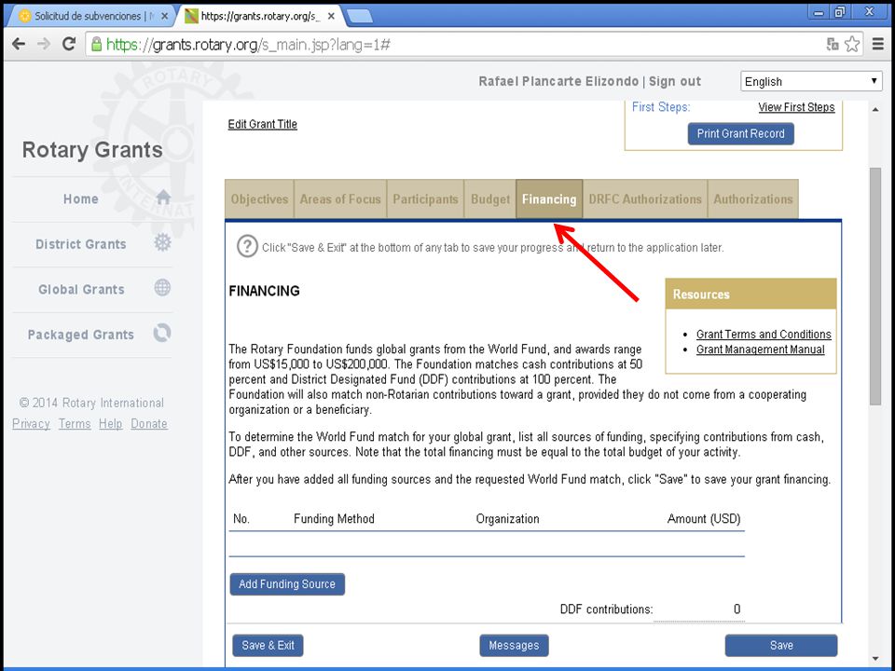The height and width of the screenshot is (671, 895).
Task: Click the translate page icon in address bar
Action: coord(833,44)
